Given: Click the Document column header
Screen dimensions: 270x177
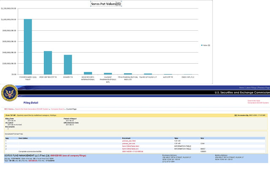Looking at the screenshot, I should coord(126,138).
